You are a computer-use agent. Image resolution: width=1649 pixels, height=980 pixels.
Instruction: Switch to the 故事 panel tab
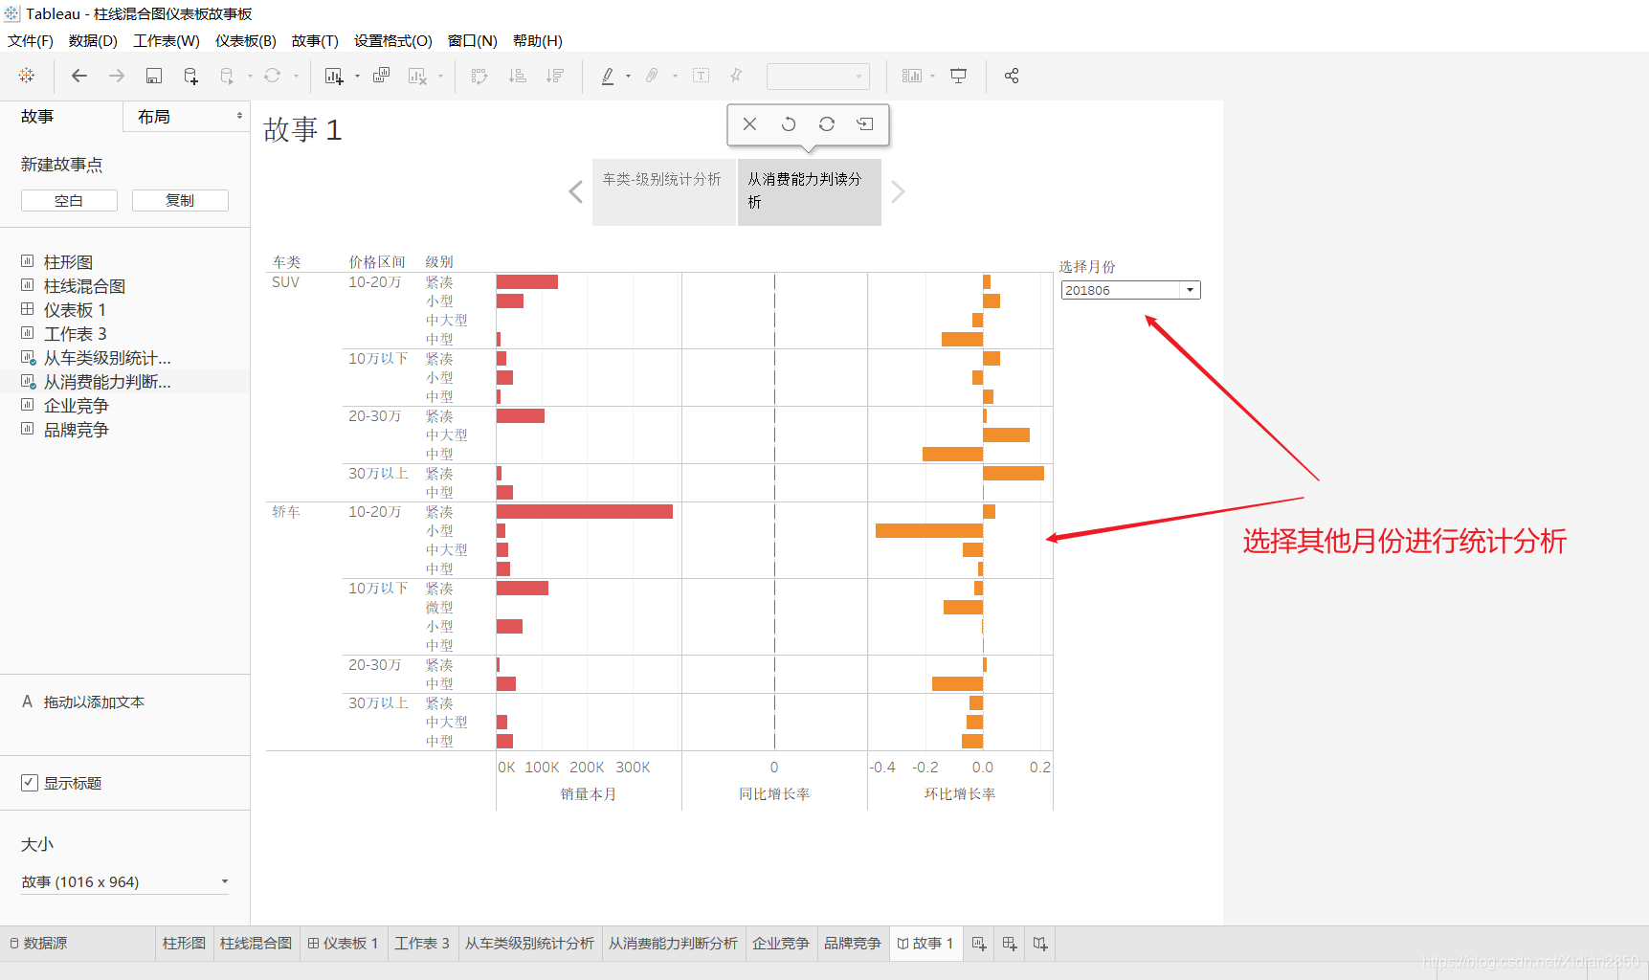(37, 116)
